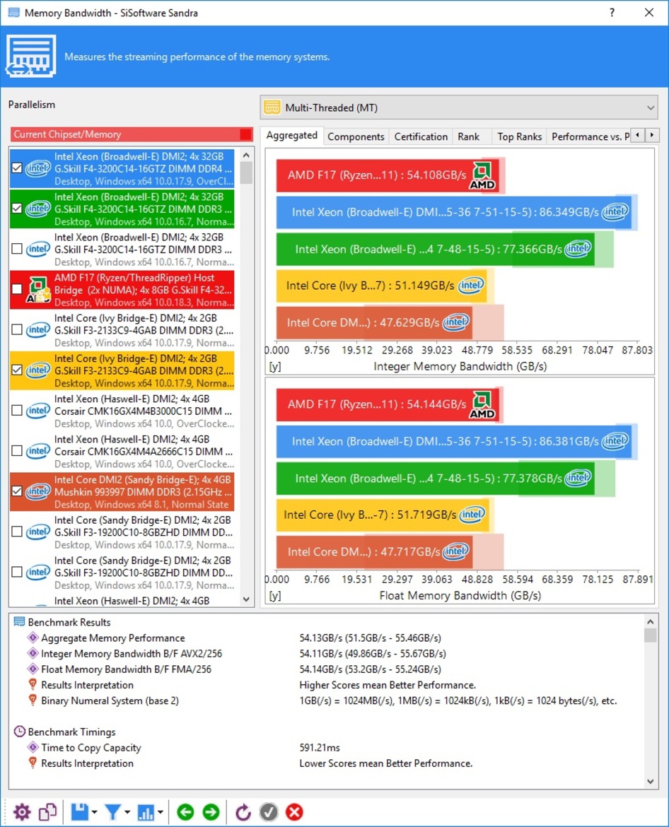Click the diamond icon beside Time to Copy Capacity
This screenshot has width=669, height=827.
[x=33, y=747]
